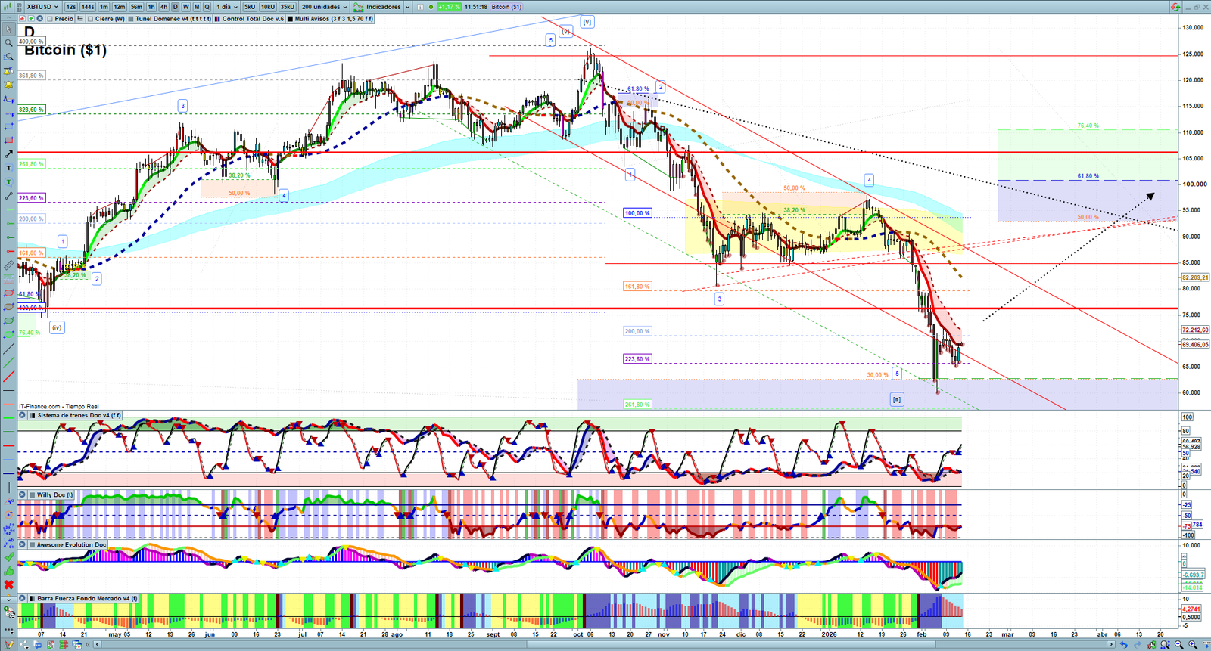Pick the red rectangle drawing tool
1211x651 pixels.
[x=8, y=141]
